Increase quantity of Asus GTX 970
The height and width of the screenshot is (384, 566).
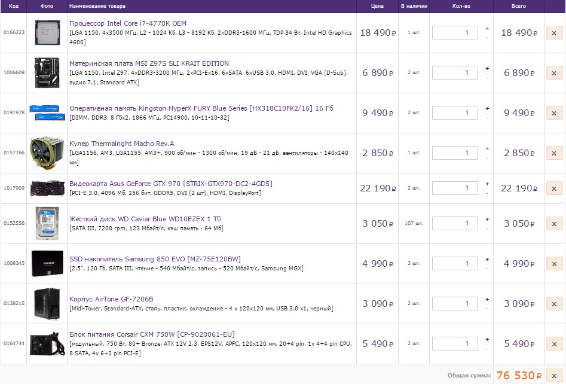click(487, 184)
